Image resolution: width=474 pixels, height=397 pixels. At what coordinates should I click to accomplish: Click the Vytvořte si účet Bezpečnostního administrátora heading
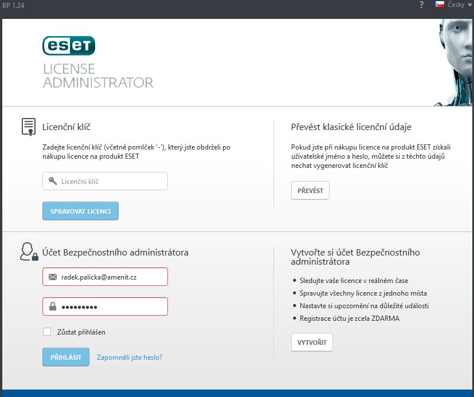coord(355,257)
